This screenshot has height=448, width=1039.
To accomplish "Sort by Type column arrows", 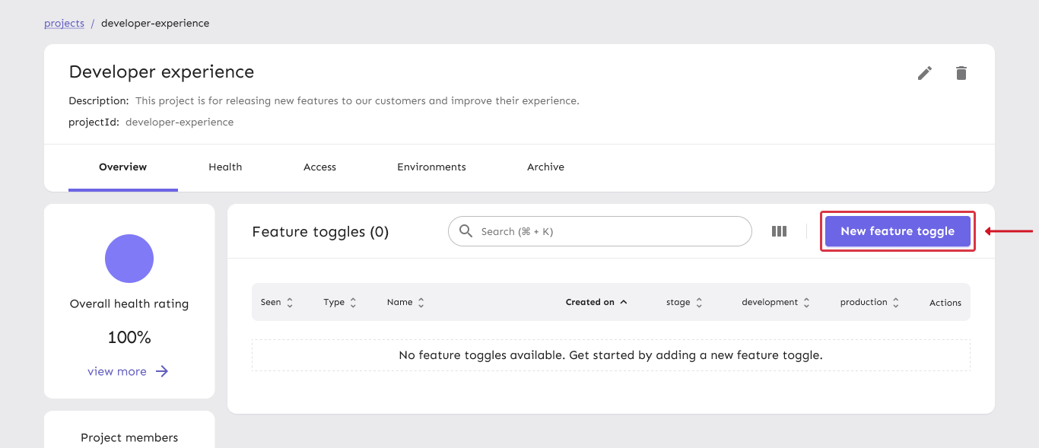I will [353, 303].
